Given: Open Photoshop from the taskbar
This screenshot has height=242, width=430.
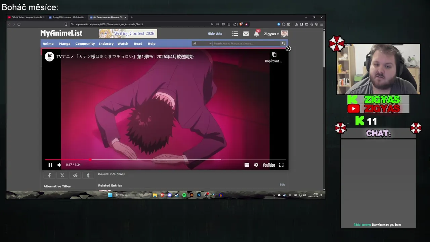Looking at the screenshot, I should coord(199,195).
